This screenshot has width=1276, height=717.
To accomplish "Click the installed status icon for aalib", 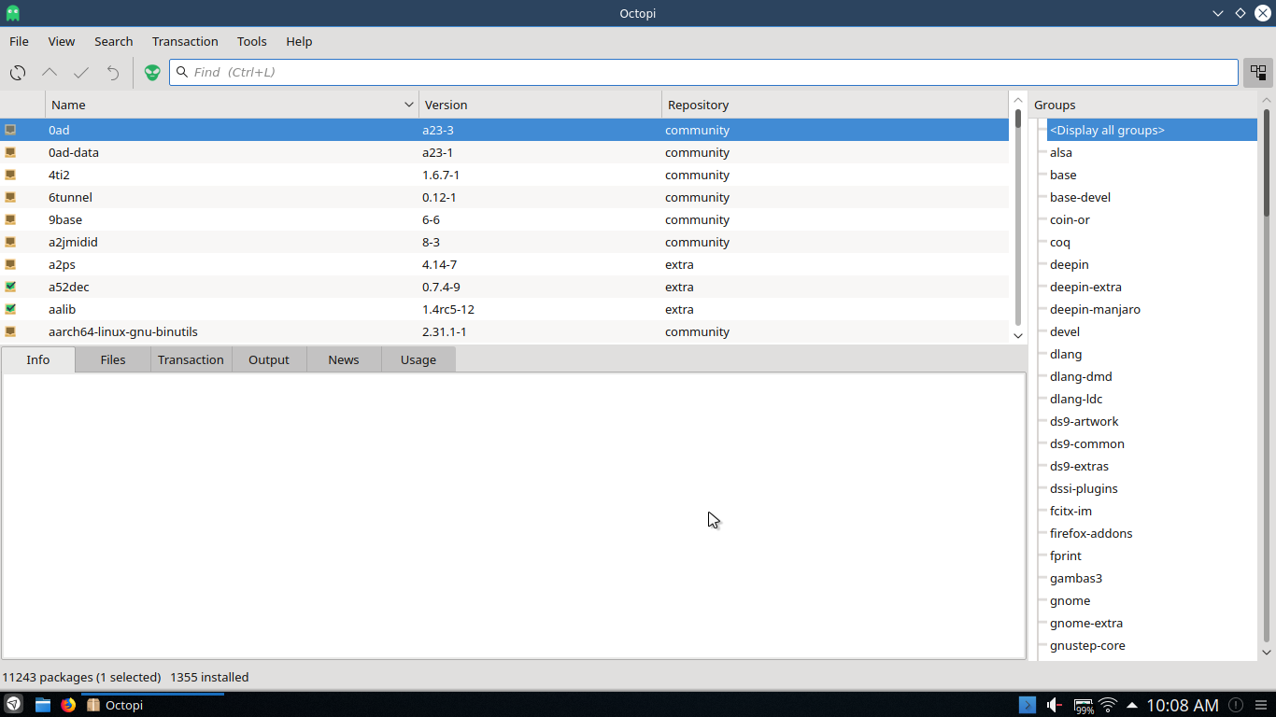I will (x=10, y=309).
